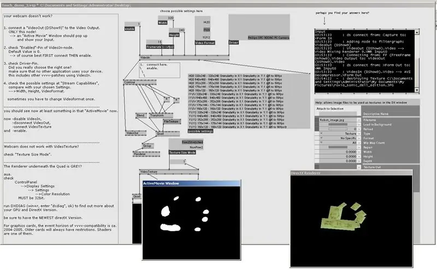Click the 'Framerate (-->fps)' label
The height and width of the screenshot is (270, 437).
coord(160,47)
